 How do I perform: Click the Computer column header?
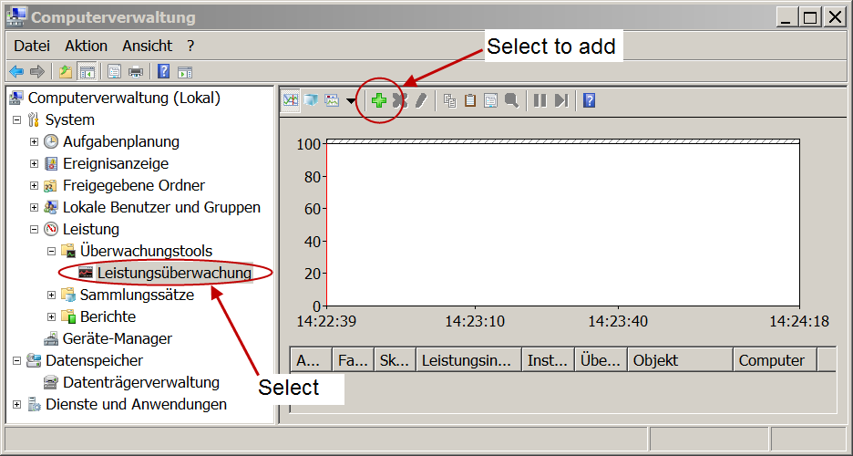pos(776,360)
